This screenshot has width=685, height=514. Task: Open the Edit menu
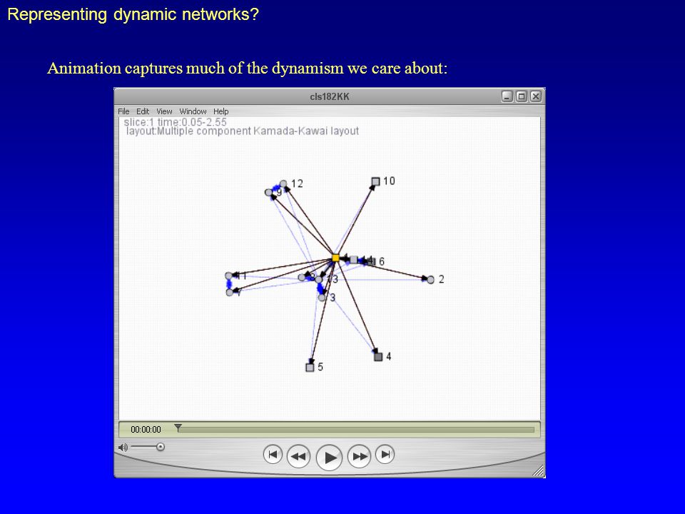pos(143,111)
